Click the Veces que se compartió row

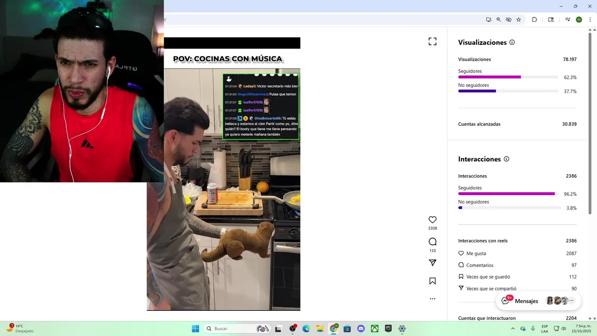coord(517,288)
